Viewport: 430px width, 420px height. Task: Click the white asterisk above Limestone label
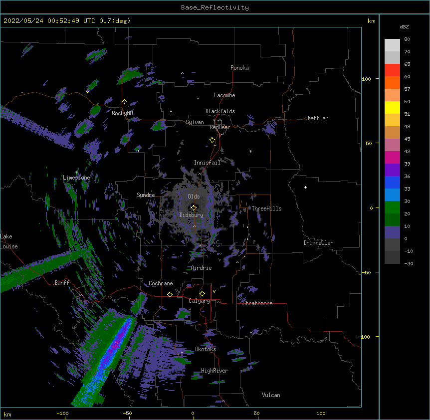click(76, 173)
